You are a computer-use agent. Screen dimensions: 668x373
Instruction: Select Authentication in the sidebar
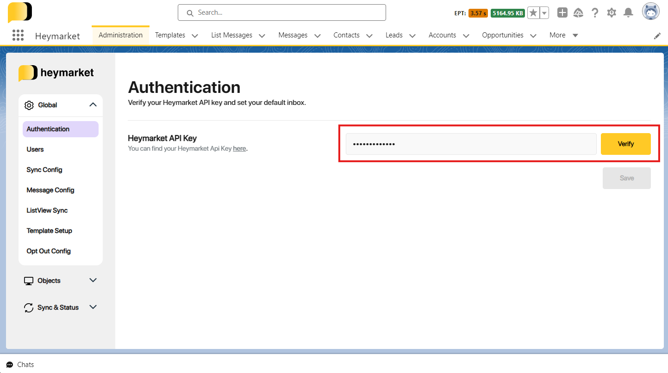(61, 129)
